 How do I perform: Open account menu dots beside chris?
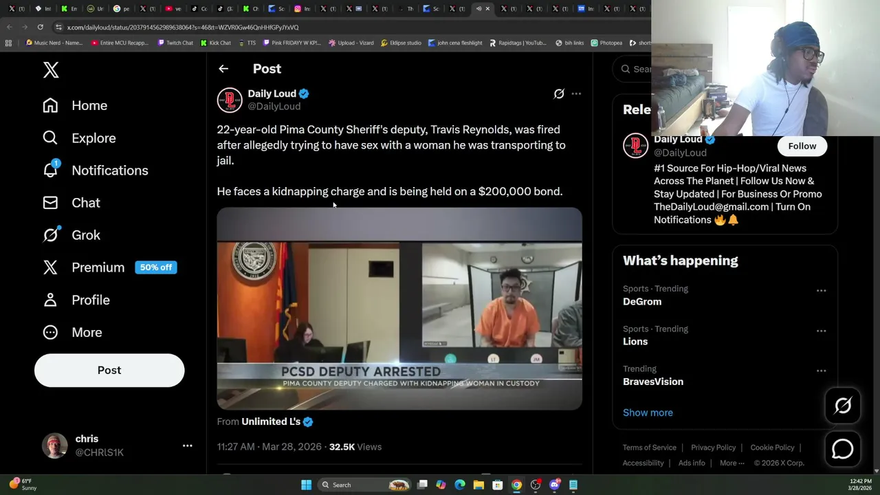(x=187, y=446)
